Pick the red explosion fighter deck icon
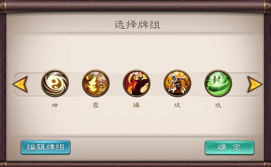This screenshot has height=167, width=271. [x=137, y=83]
